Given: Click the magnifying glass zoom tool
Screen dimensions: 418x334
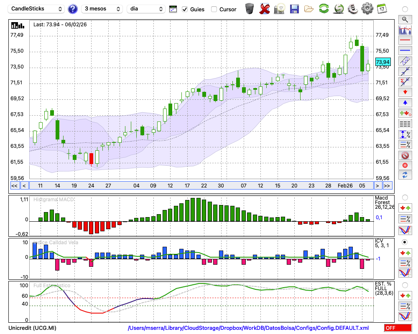Looking at the screenshot, I should click(405, 19).
